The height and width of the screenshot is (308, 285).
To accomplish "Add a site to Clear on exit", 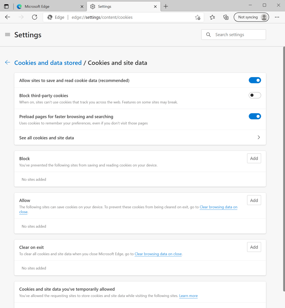I will [254, 247].
